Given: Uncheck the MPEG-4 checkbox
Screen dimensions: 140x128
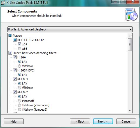Looking at the screenshot, I should [x=15, y=79].
